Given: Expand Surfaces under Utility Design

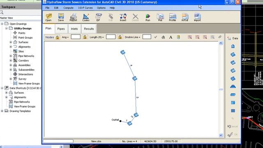Looking at the screenshot, I should (x=11, y=42).
